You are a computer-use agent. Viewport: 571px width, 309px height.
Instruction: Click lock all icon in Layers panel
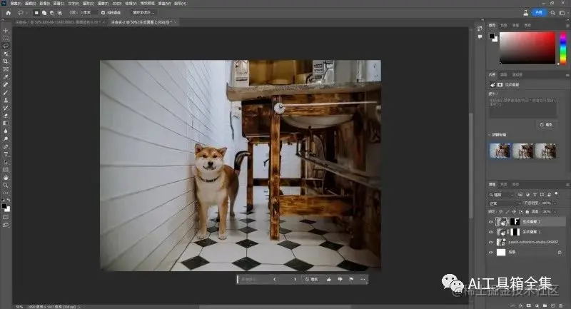(527, 212)
